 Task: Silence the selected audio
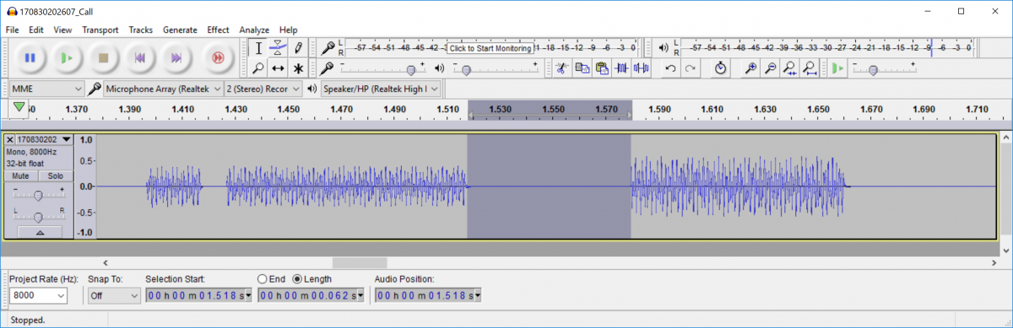pos(642,68)
